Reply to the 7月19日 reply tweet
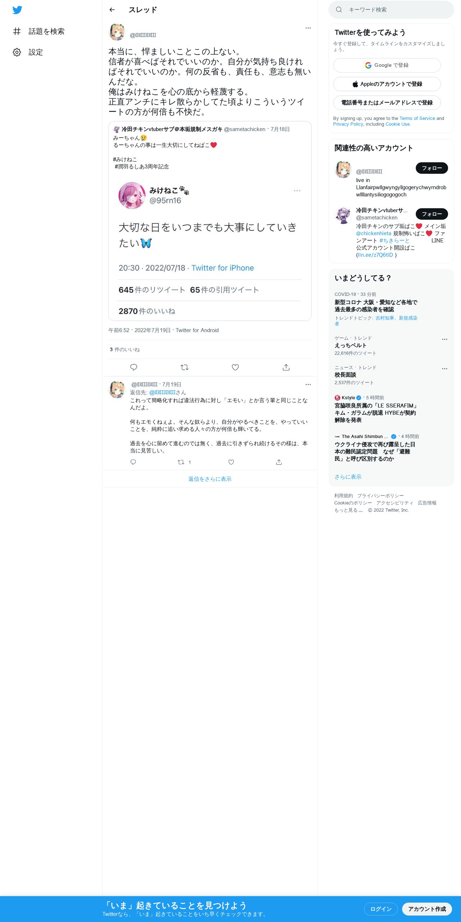 [133, 462]
